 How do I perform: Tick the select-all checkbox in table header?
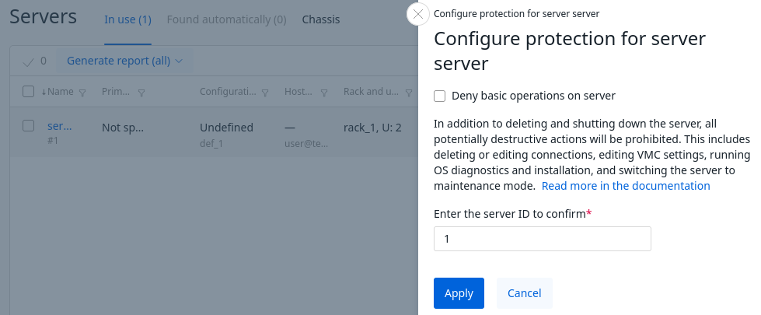pos(29,92)
